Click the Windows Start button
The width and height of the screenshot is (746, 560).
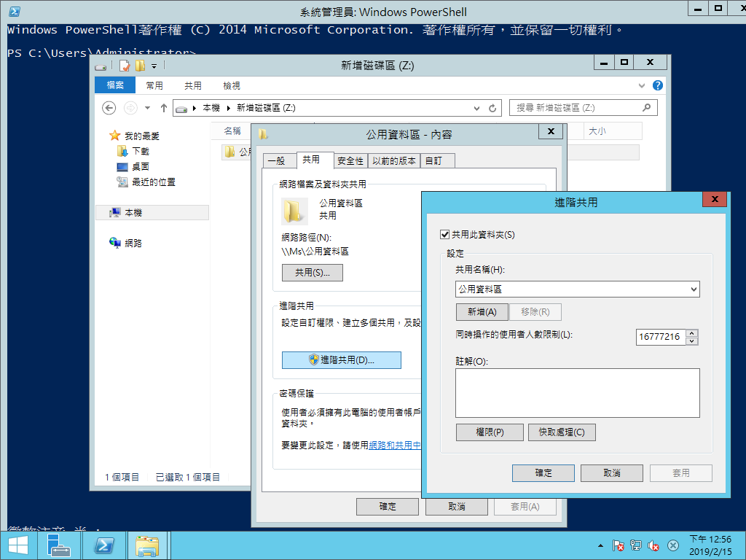coord(18,545)
